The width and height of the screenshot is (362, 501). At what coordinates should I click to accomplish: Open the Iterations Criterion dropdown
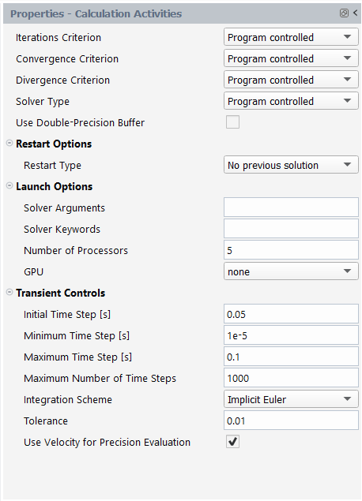[x=291, y=37]
